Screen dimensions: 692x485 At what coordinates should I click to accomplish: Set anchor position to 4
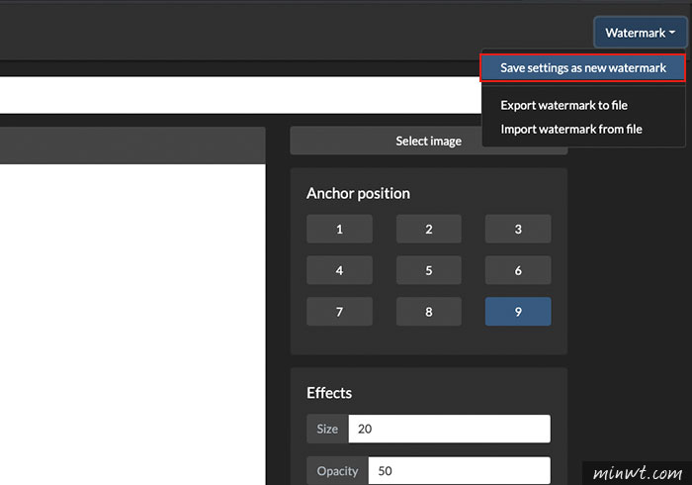coord(339,270)
